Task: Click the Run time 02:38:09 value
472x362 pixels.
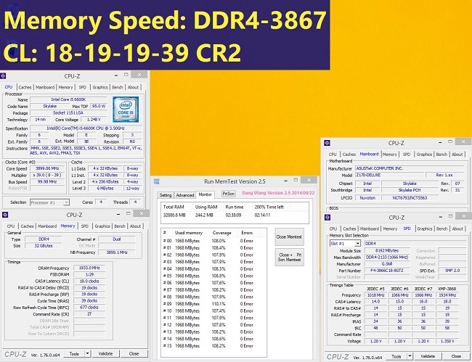Action: [234, 215]
